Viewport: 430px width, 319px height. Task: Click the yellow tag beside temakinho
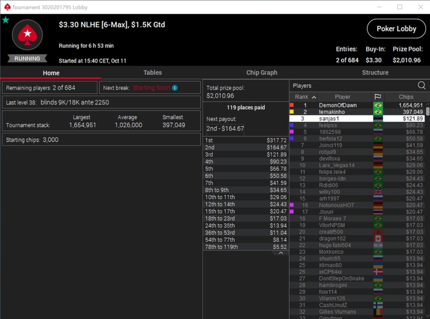tap(292, 112)
